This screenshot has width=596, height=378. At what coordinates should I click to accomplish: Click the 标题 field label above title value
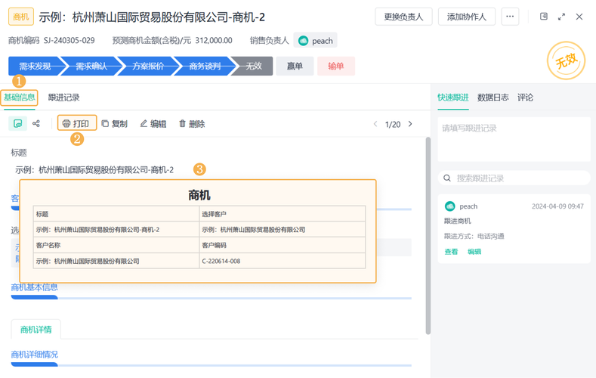pos(19,153)
